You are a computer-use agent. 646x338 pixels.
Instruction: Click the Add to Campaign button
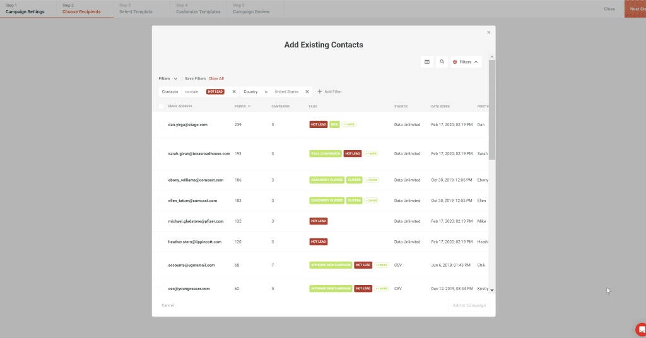pyautogui.click(x=469, y=305)
